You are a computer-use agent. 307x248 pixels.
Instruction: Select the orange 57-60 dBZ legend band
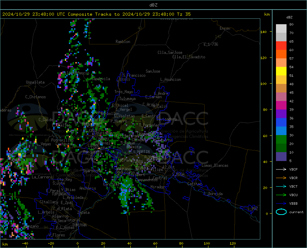281,54
